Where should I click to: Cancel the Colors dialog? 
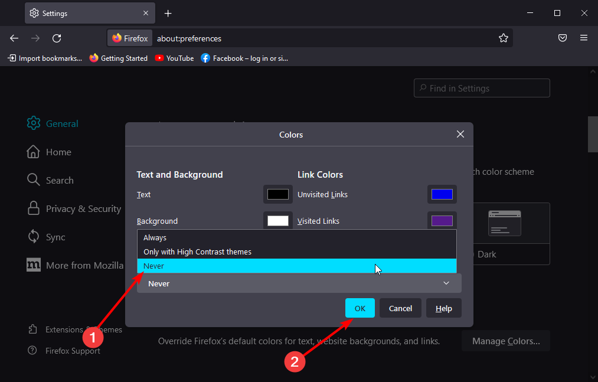pos(400,308)
